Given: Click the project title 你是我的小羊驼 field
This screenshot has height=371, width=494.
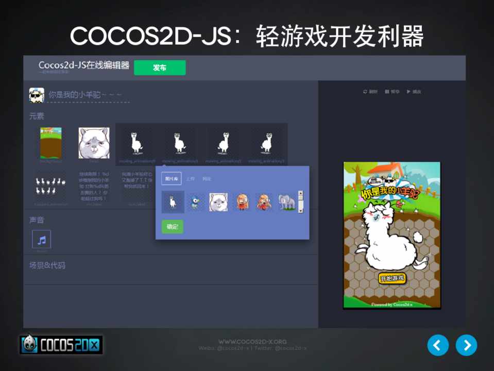Looking at the screenshot, I should pyautogui.click(x=86, y=95).
